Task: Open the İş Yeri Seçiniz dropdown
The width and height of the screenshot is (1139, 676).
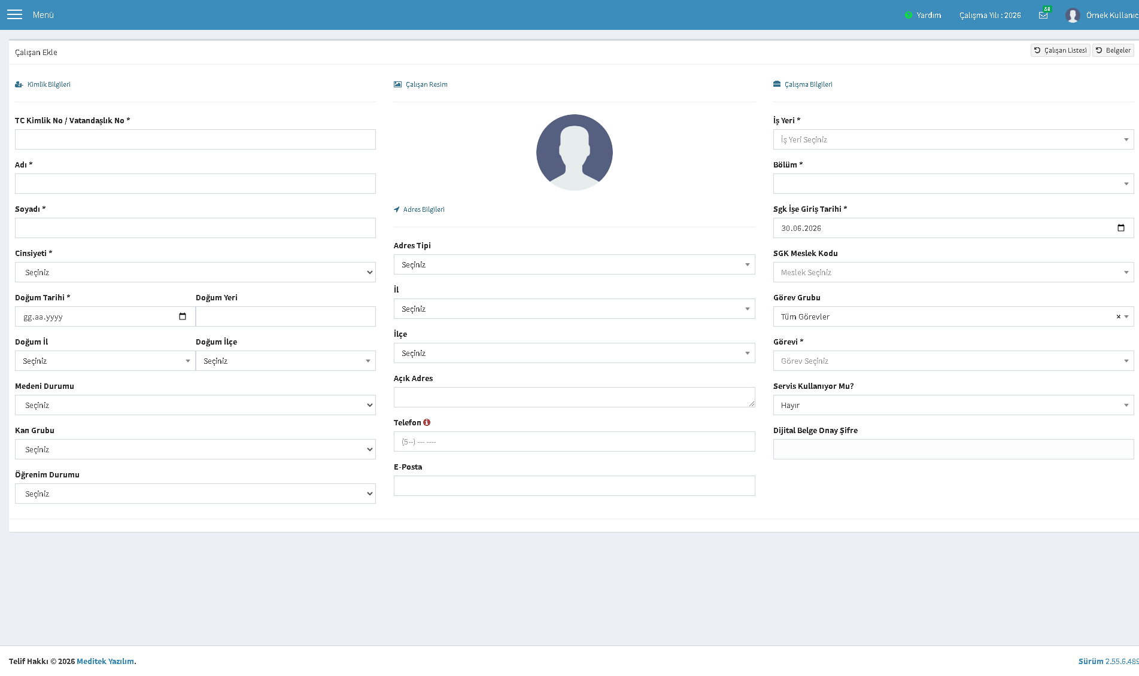Action: (953, 139)
